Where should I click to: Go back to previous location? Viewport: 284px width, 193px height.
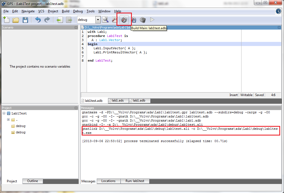coord(59,20)
